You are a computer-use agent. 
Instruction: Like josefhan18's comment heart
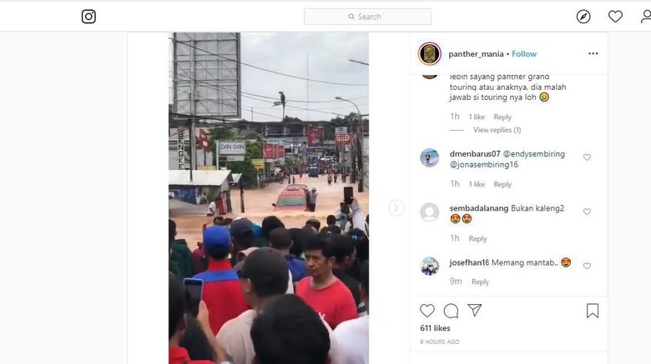(587, 266)
